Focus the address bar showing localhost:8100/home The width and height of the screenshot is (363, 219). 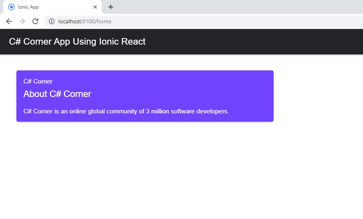pyautogui.click(x=204, y=21)
